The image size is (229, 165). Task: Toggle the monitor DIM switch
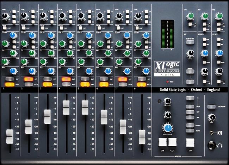click(162, 142)
